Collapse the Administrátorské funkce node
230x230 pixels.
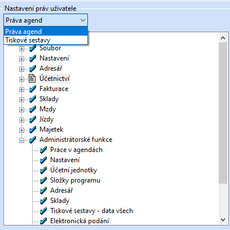[21, 140]
